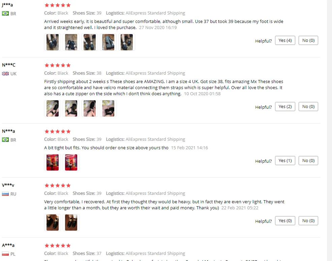Open first photo in N***C's UK review
Screen dimensions: 332x261
[53, 108]
